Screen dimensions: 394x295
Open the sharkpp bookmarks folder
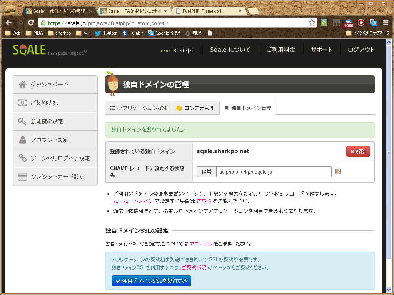(x=59, y=33)
